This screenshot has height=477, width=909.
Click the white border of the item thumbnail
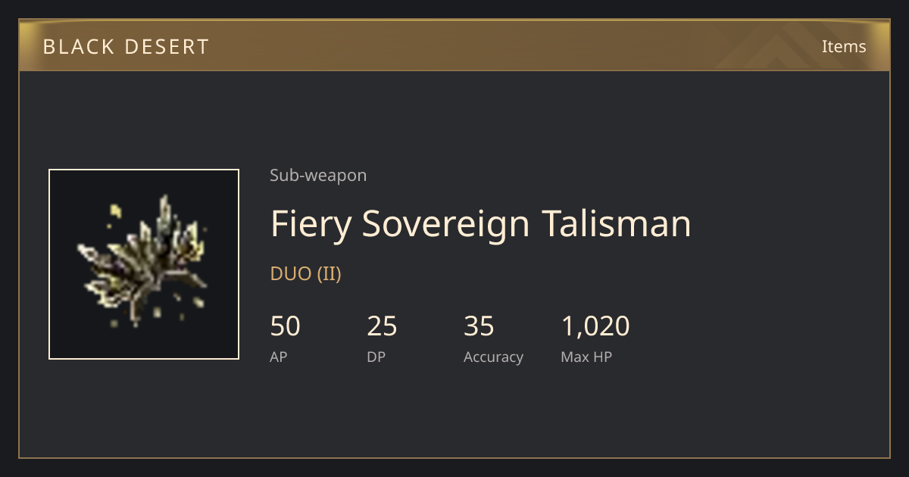144,170
